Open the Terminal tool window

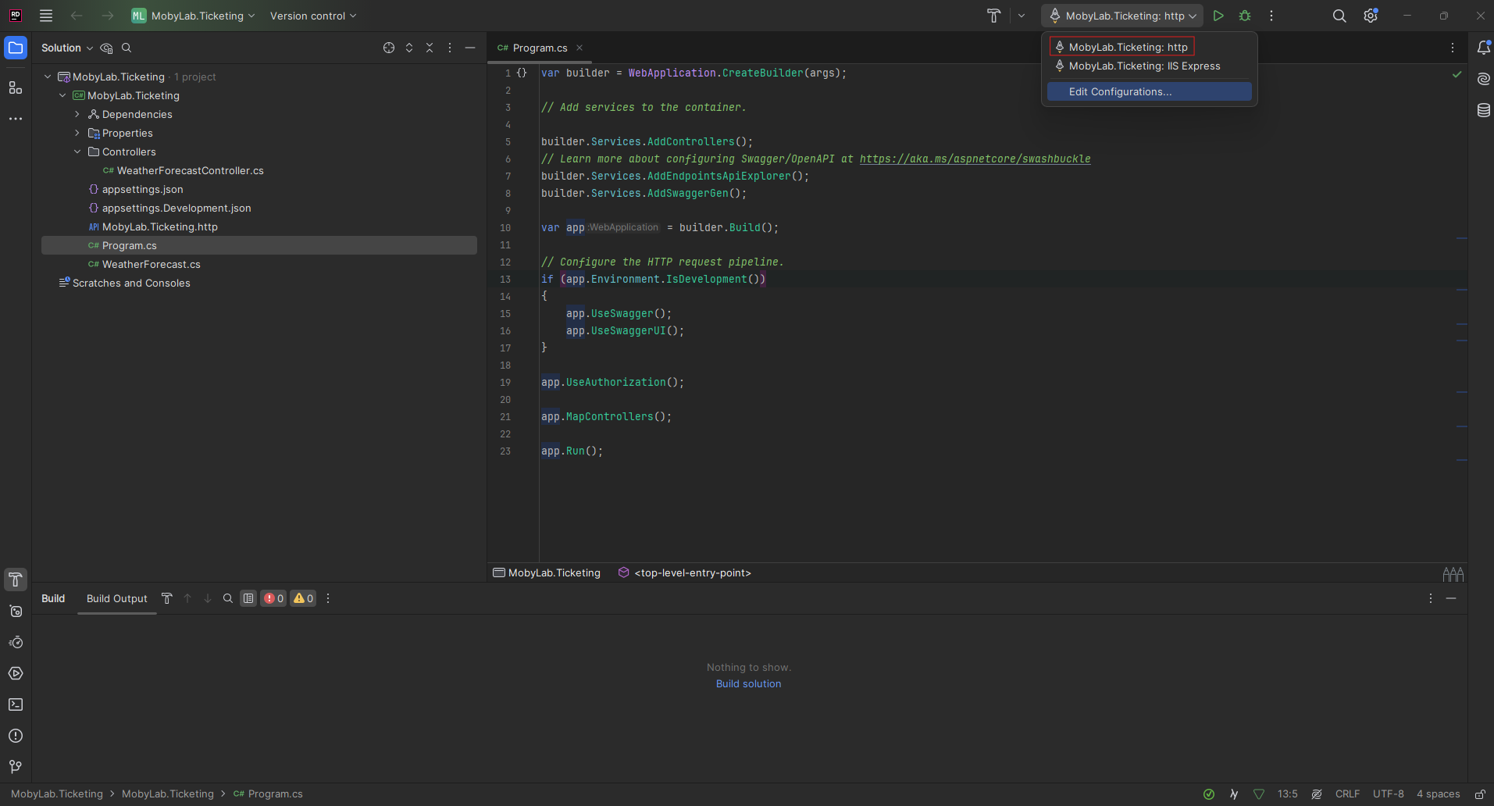point(16,704)
